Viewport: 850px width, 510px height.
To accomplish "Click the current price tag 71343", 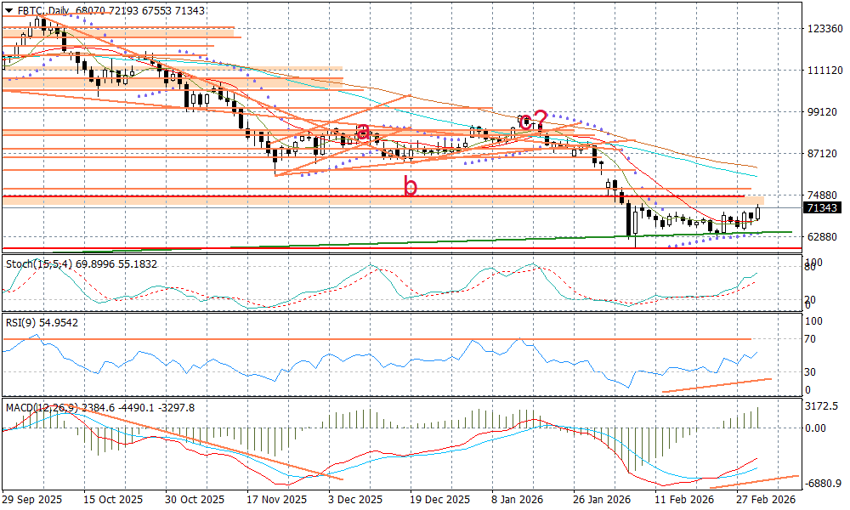I will click(822, 208).
